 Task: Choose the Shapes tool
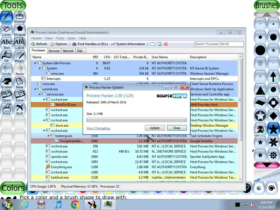tap(20, 31)
